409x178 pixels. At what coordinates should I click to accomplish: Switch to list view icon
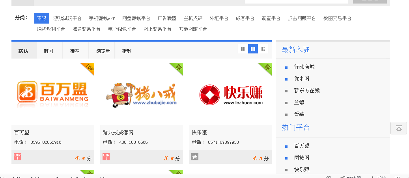[263, 49]
